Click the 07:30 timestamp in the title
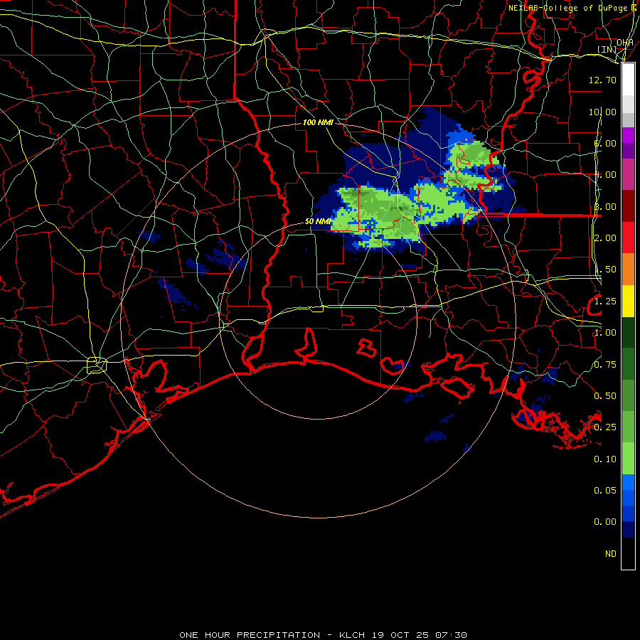The width and height of the screenshot is (640, 640). pyautogui.click(x=451, y=635)
